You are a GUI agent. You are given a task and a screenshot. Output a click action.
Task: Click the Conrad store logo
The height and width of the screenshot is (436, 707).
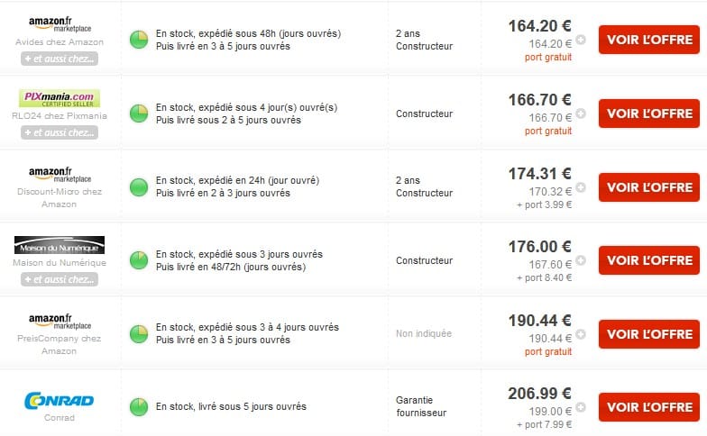coord(60,400)
